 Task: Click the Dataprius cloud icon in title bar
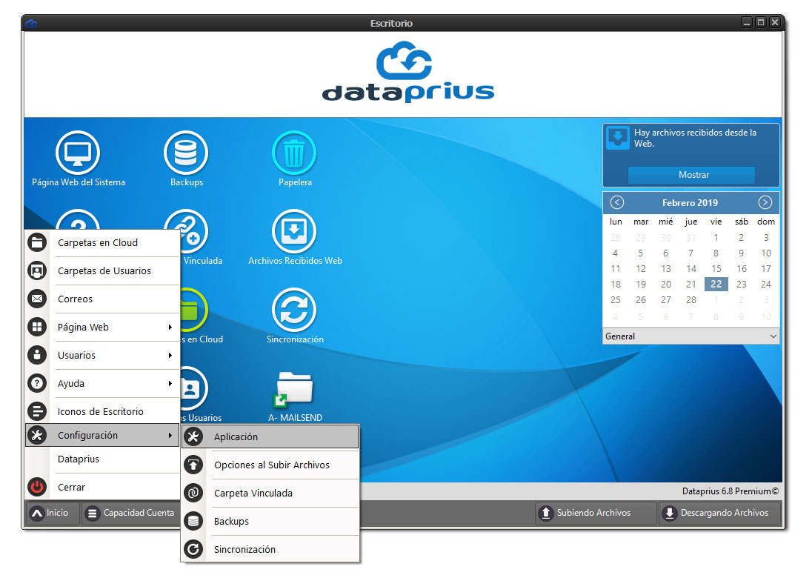point(31,23)
